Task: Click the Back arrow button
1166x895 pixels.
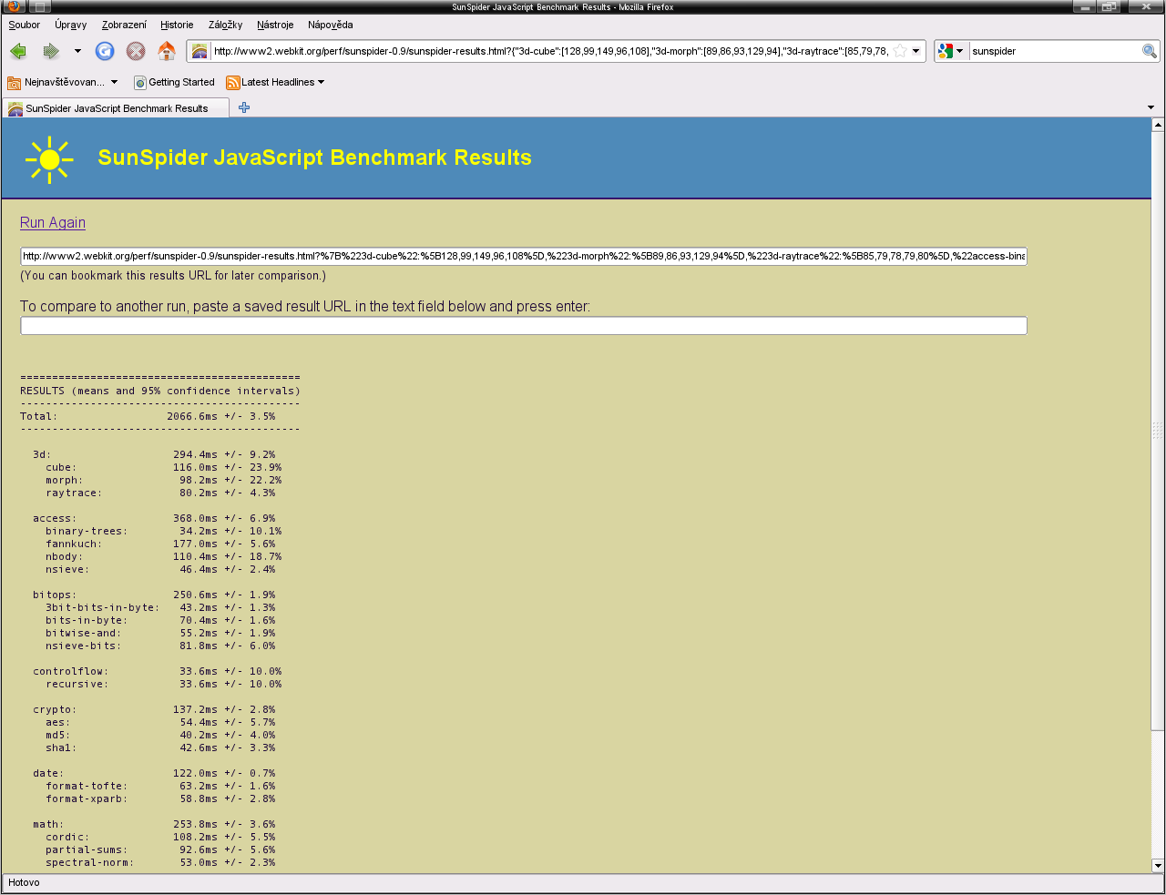Action: click(18, 51)
